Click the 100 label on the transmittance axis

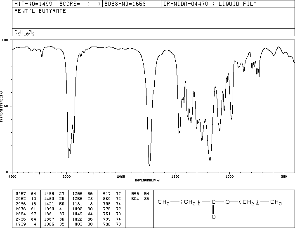click(5, 40)
